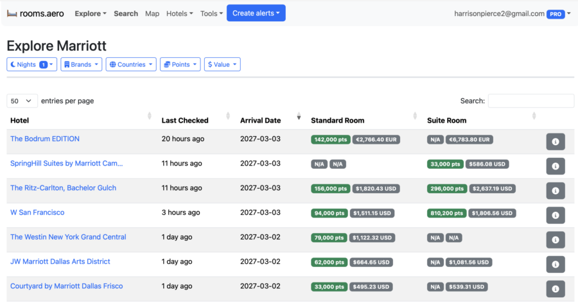The width and height of the screenshot is (578, 303).
Task: Expand the Tools menu
Action: click(211, 13)
